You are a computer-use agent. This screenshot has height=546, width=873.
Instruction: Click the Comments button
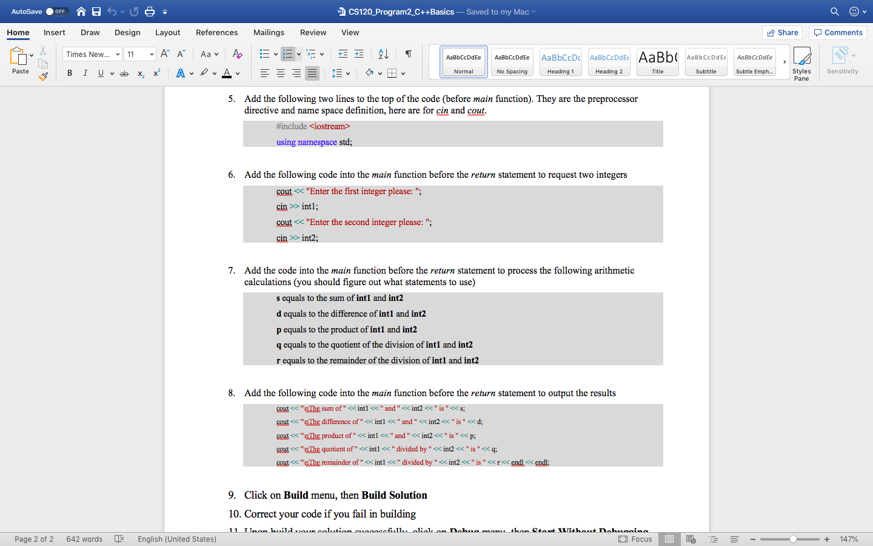[838, 33]
